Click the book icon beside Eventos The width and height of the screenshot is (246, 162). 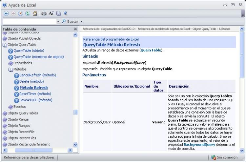pyautogui.click(x=10, y=107)
